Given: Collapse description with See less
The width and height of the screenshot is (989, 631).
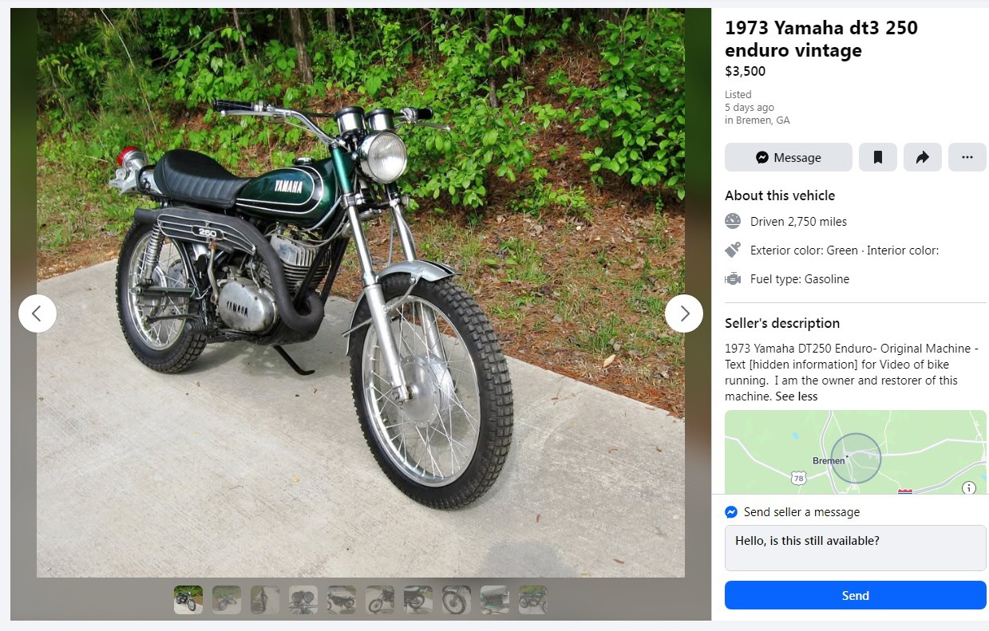Looking at the screenshot, I should 797,396.
